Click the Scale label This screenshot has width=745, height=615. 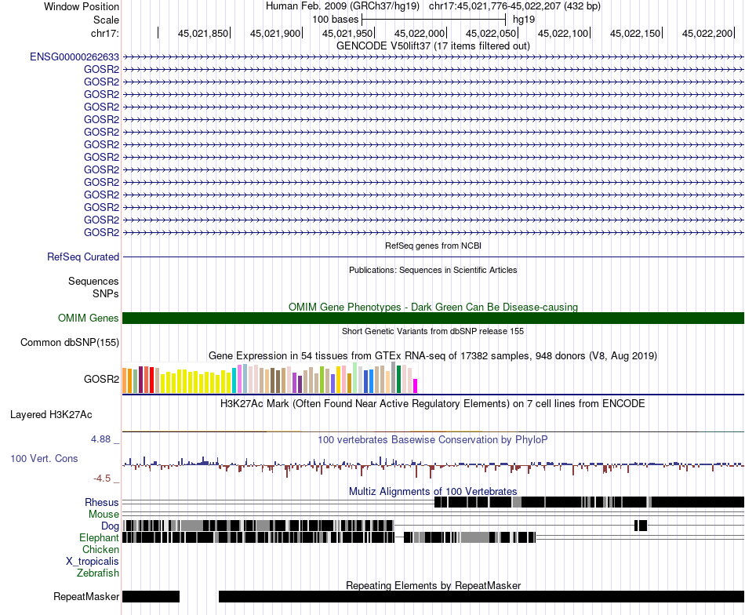pyautogui.click(x=106, y=20)
